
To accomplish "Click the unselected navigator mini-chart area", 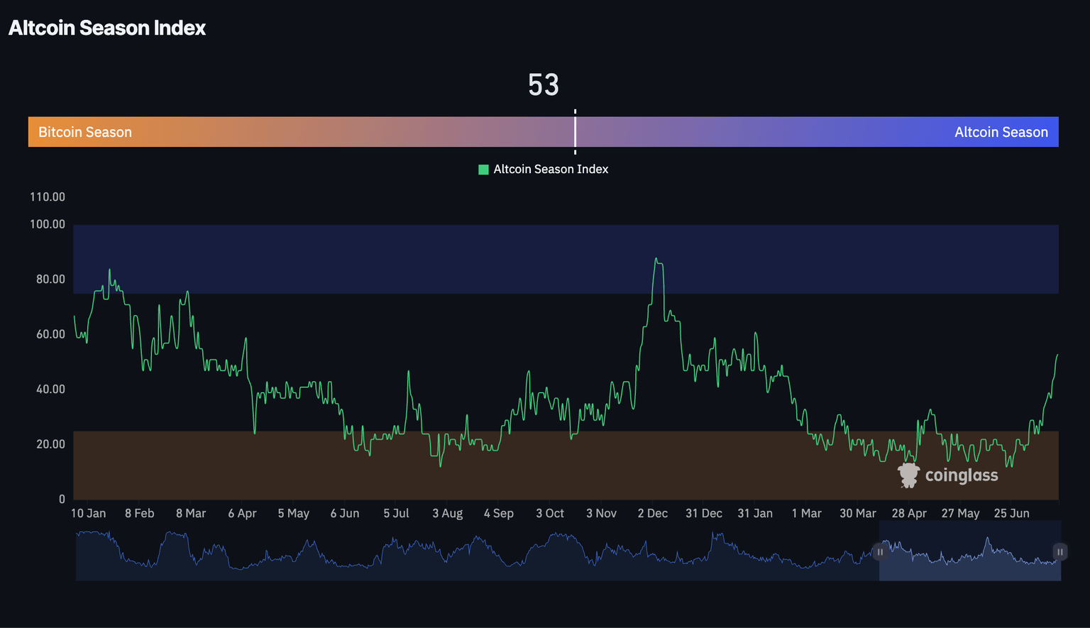I will coord(478,551).
